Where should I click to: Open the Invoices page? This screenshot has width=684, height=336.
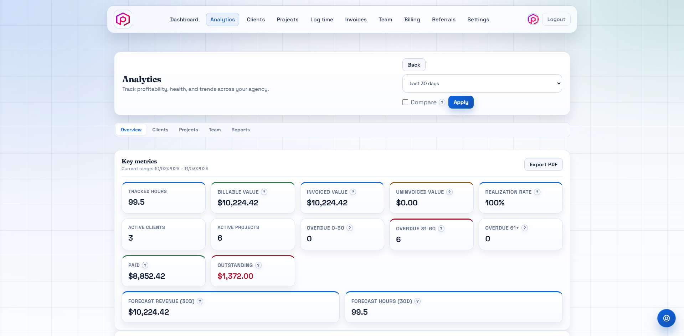(x=355, y=20)
